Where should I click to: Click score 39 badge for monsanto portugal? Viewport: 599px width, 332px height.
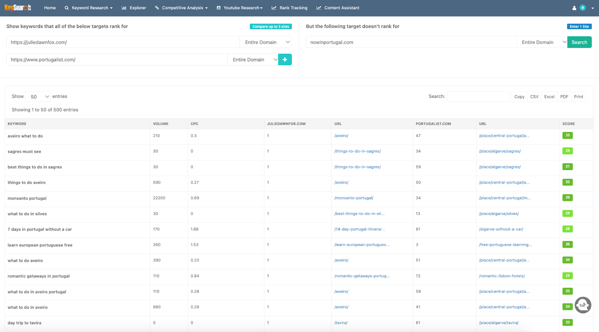[568, 198]
